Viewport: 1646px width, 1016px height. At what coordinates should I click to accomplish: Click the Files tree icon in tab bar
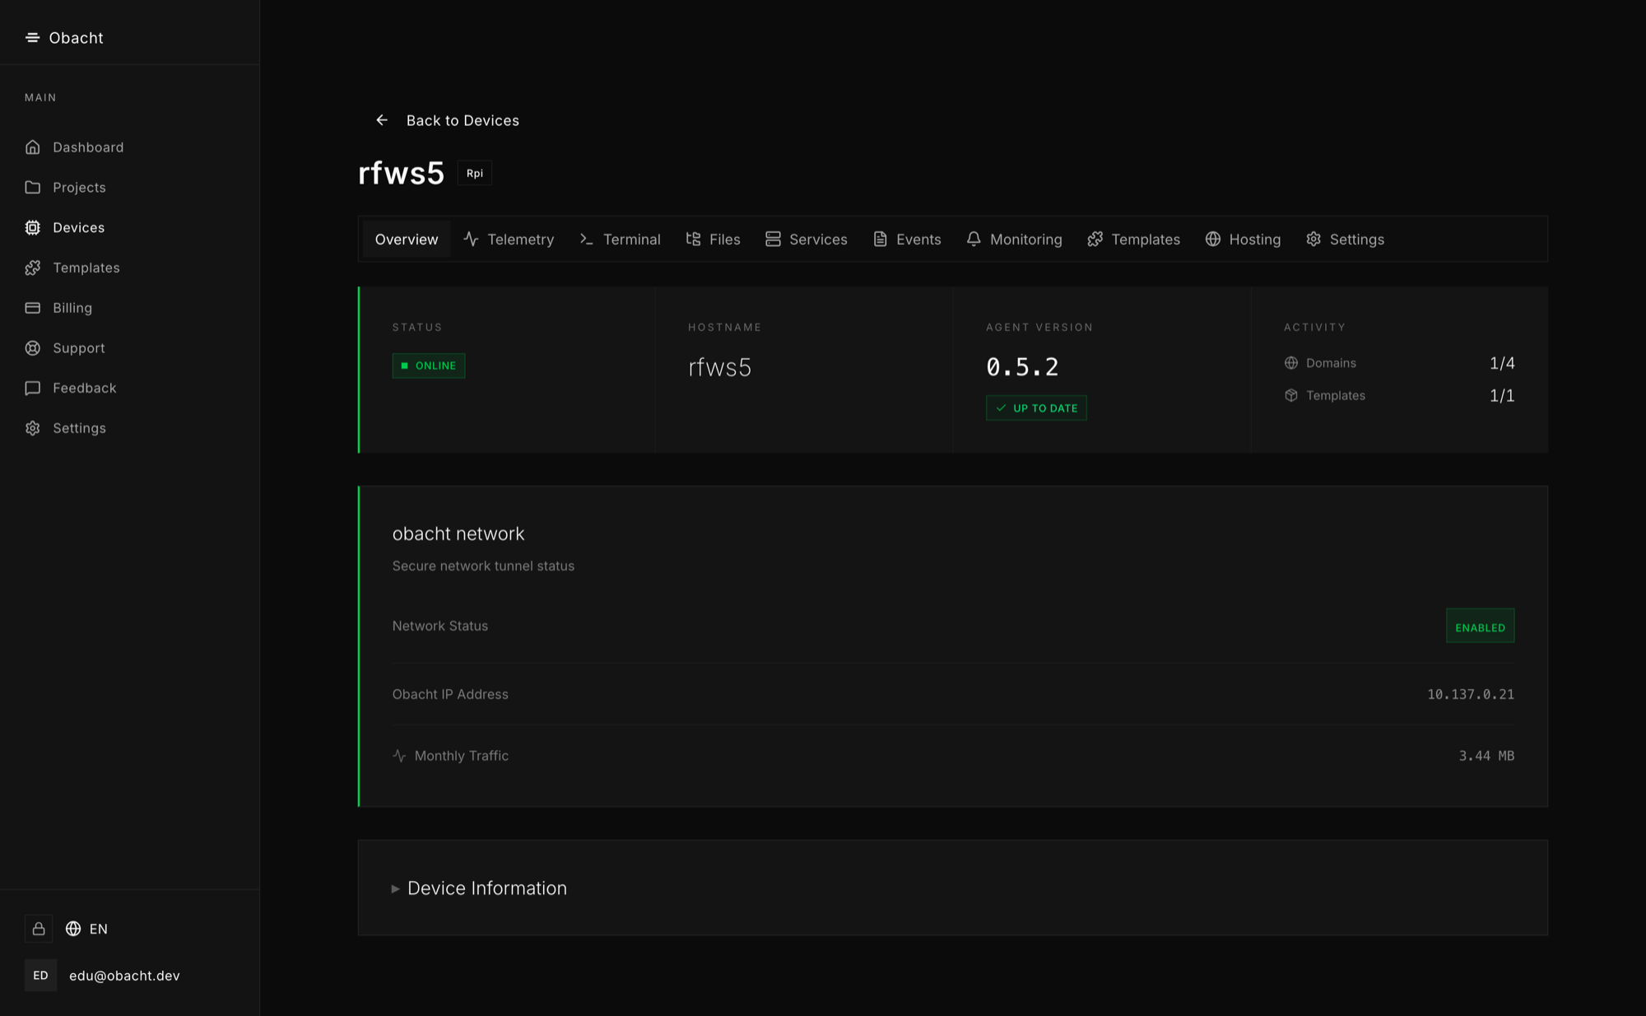click(693, 239)
